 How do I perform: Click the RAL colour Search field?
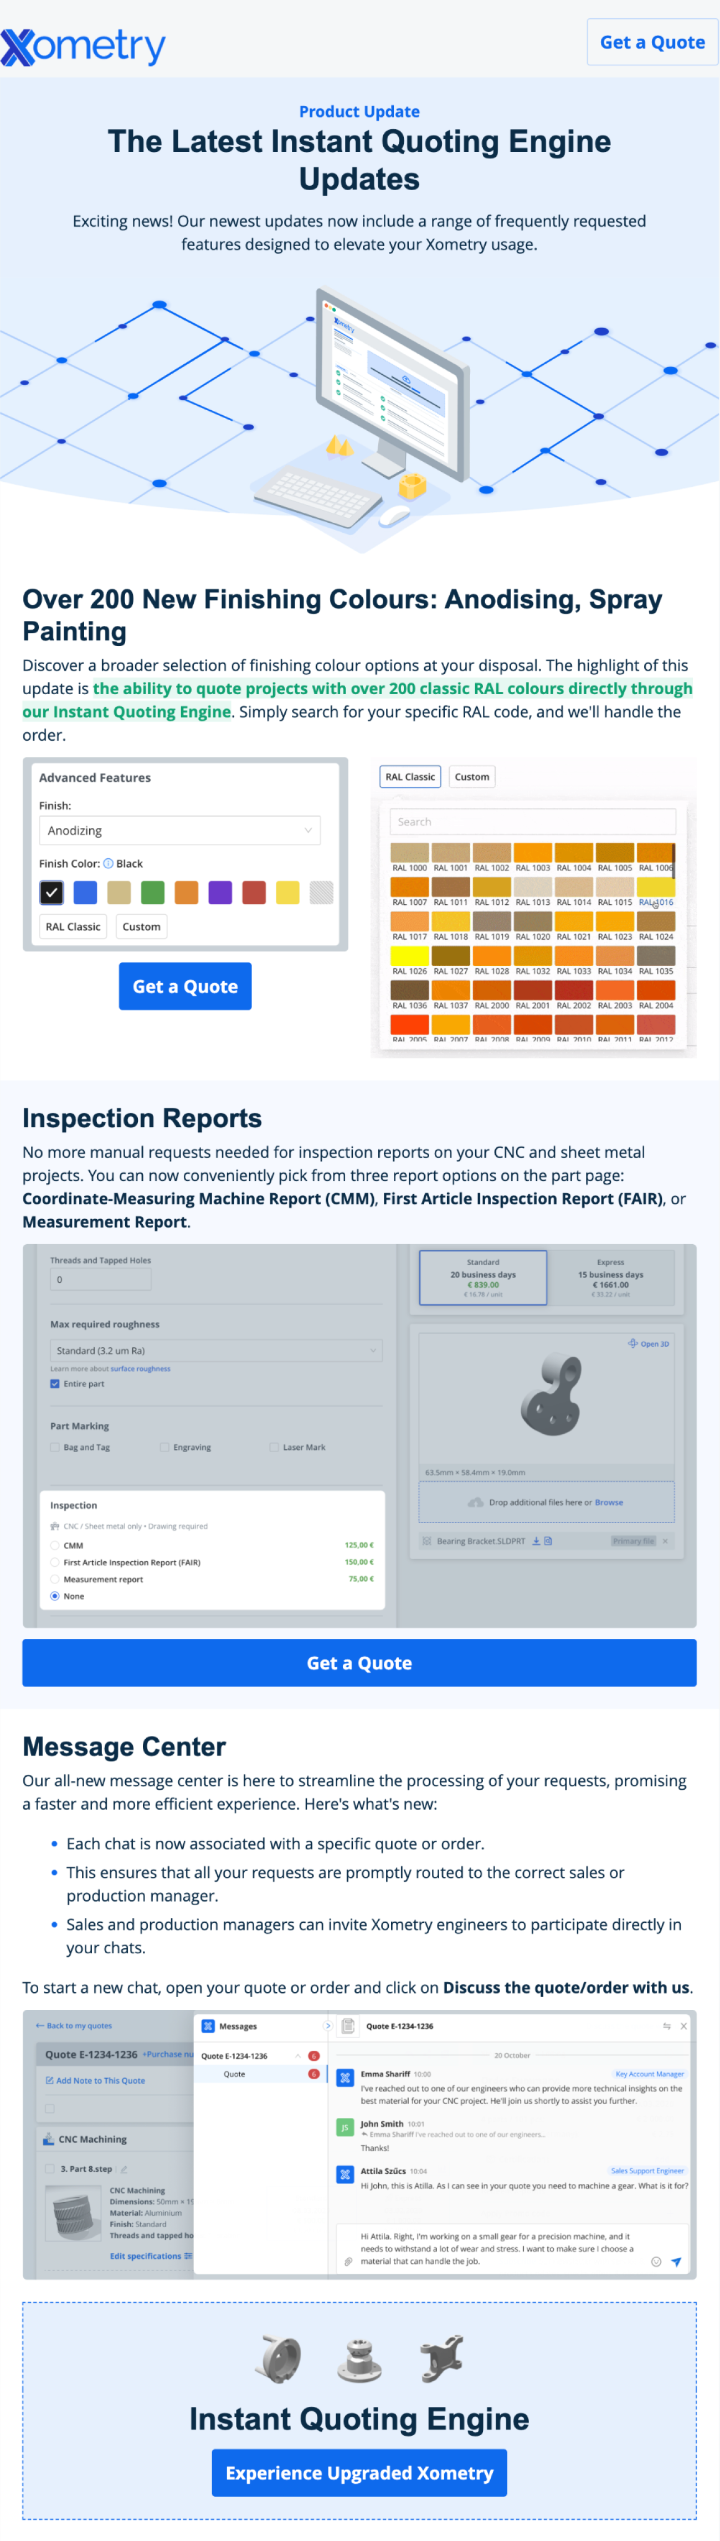coord(533,822)
